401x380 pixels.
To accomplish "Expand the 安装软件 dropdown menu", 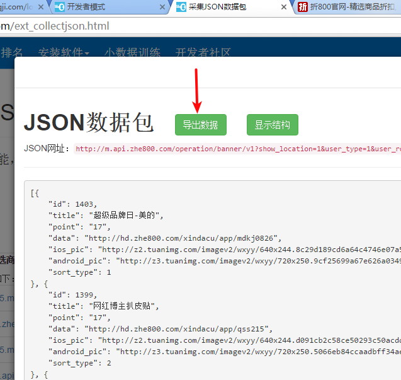I will coord(64,52).
